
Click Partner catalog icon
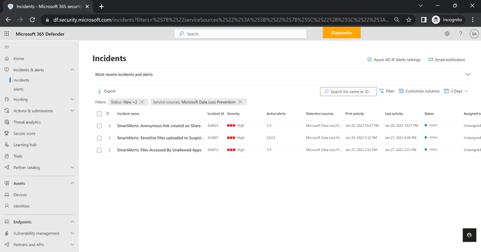pos(7,167)
